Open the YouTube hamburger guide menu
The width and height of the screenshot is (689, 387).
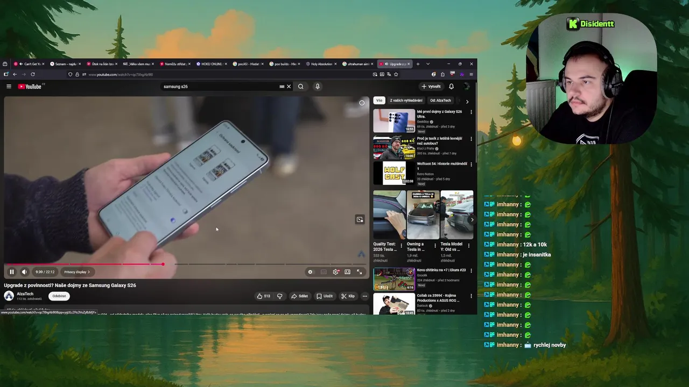coord(9,87)
